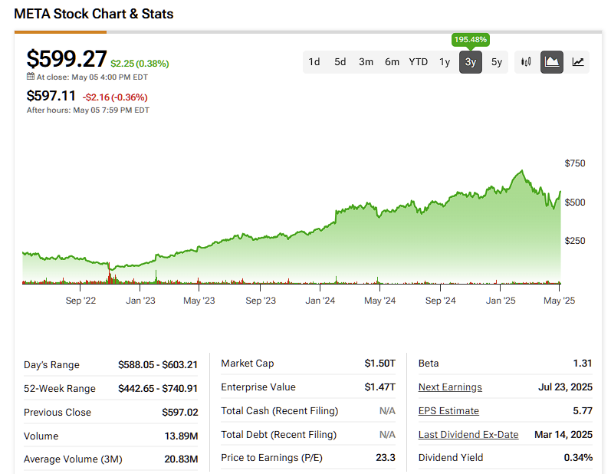The image size is (611, 474).
Task: Click the Beta value 1.31
Action: coord(583,364)
